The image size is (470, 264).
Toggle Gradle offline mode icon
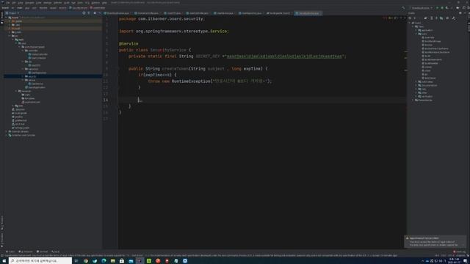(x=447, y=18)
